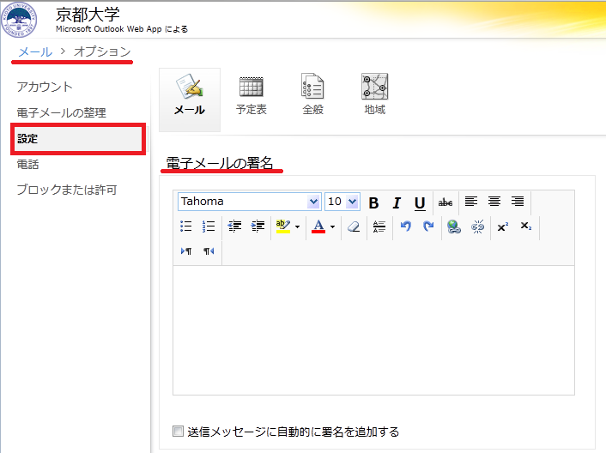Screen dimensions: 606x453
Task: Remove hyperlink icon
Action: 478,226
